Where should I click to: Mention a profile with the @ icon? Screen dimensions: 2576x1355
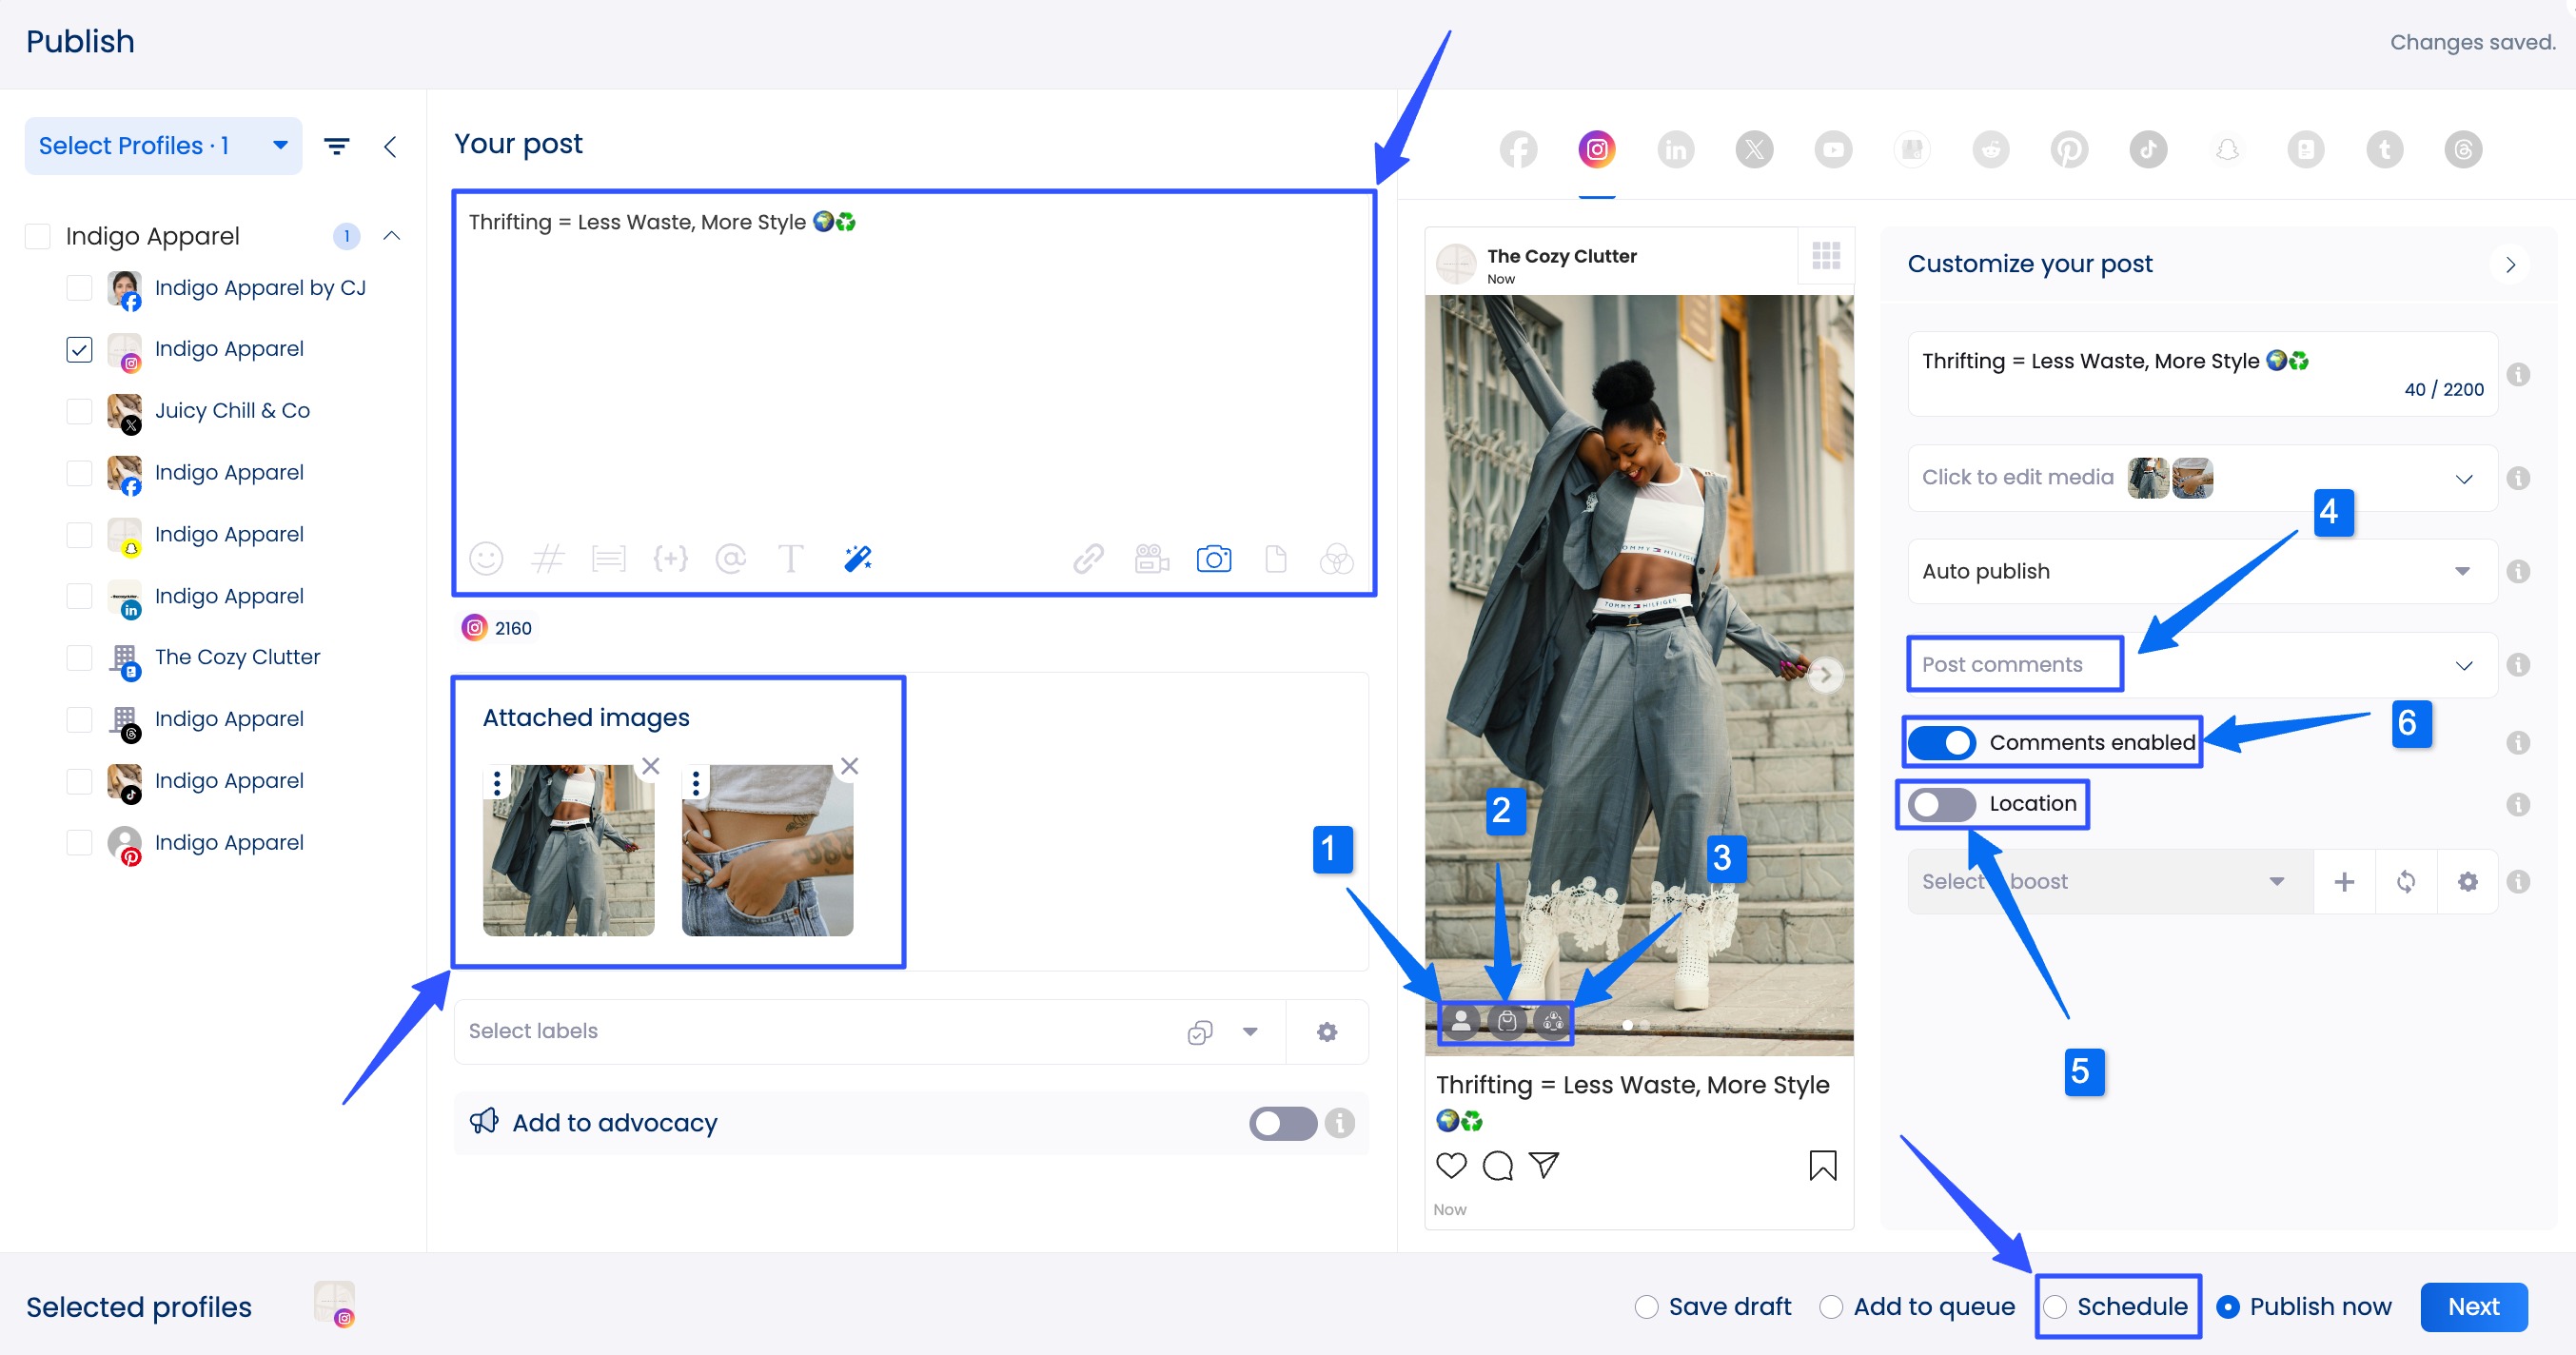tap(731, 558)
